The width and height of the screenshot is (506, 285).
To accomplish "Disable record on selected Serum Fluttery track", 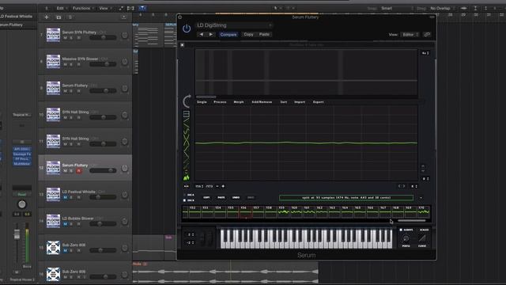I will (79, 171).
